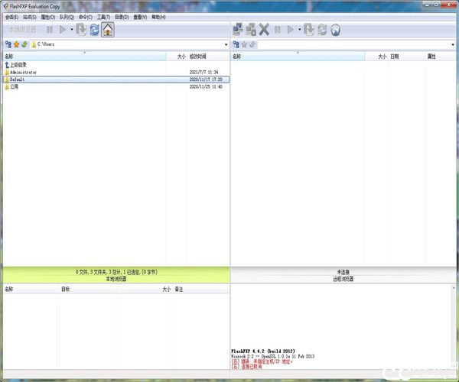459x382 pixels.
Task: Click the local Pause transfer icon
Action: click(x=50, y=30)
